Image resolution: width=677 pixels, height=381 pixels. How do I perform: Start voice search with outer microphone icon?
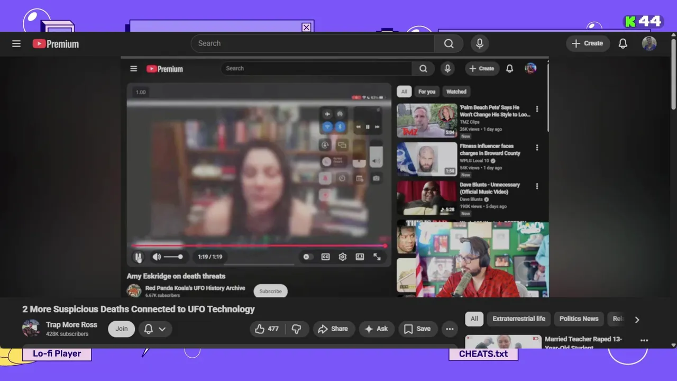480,43
